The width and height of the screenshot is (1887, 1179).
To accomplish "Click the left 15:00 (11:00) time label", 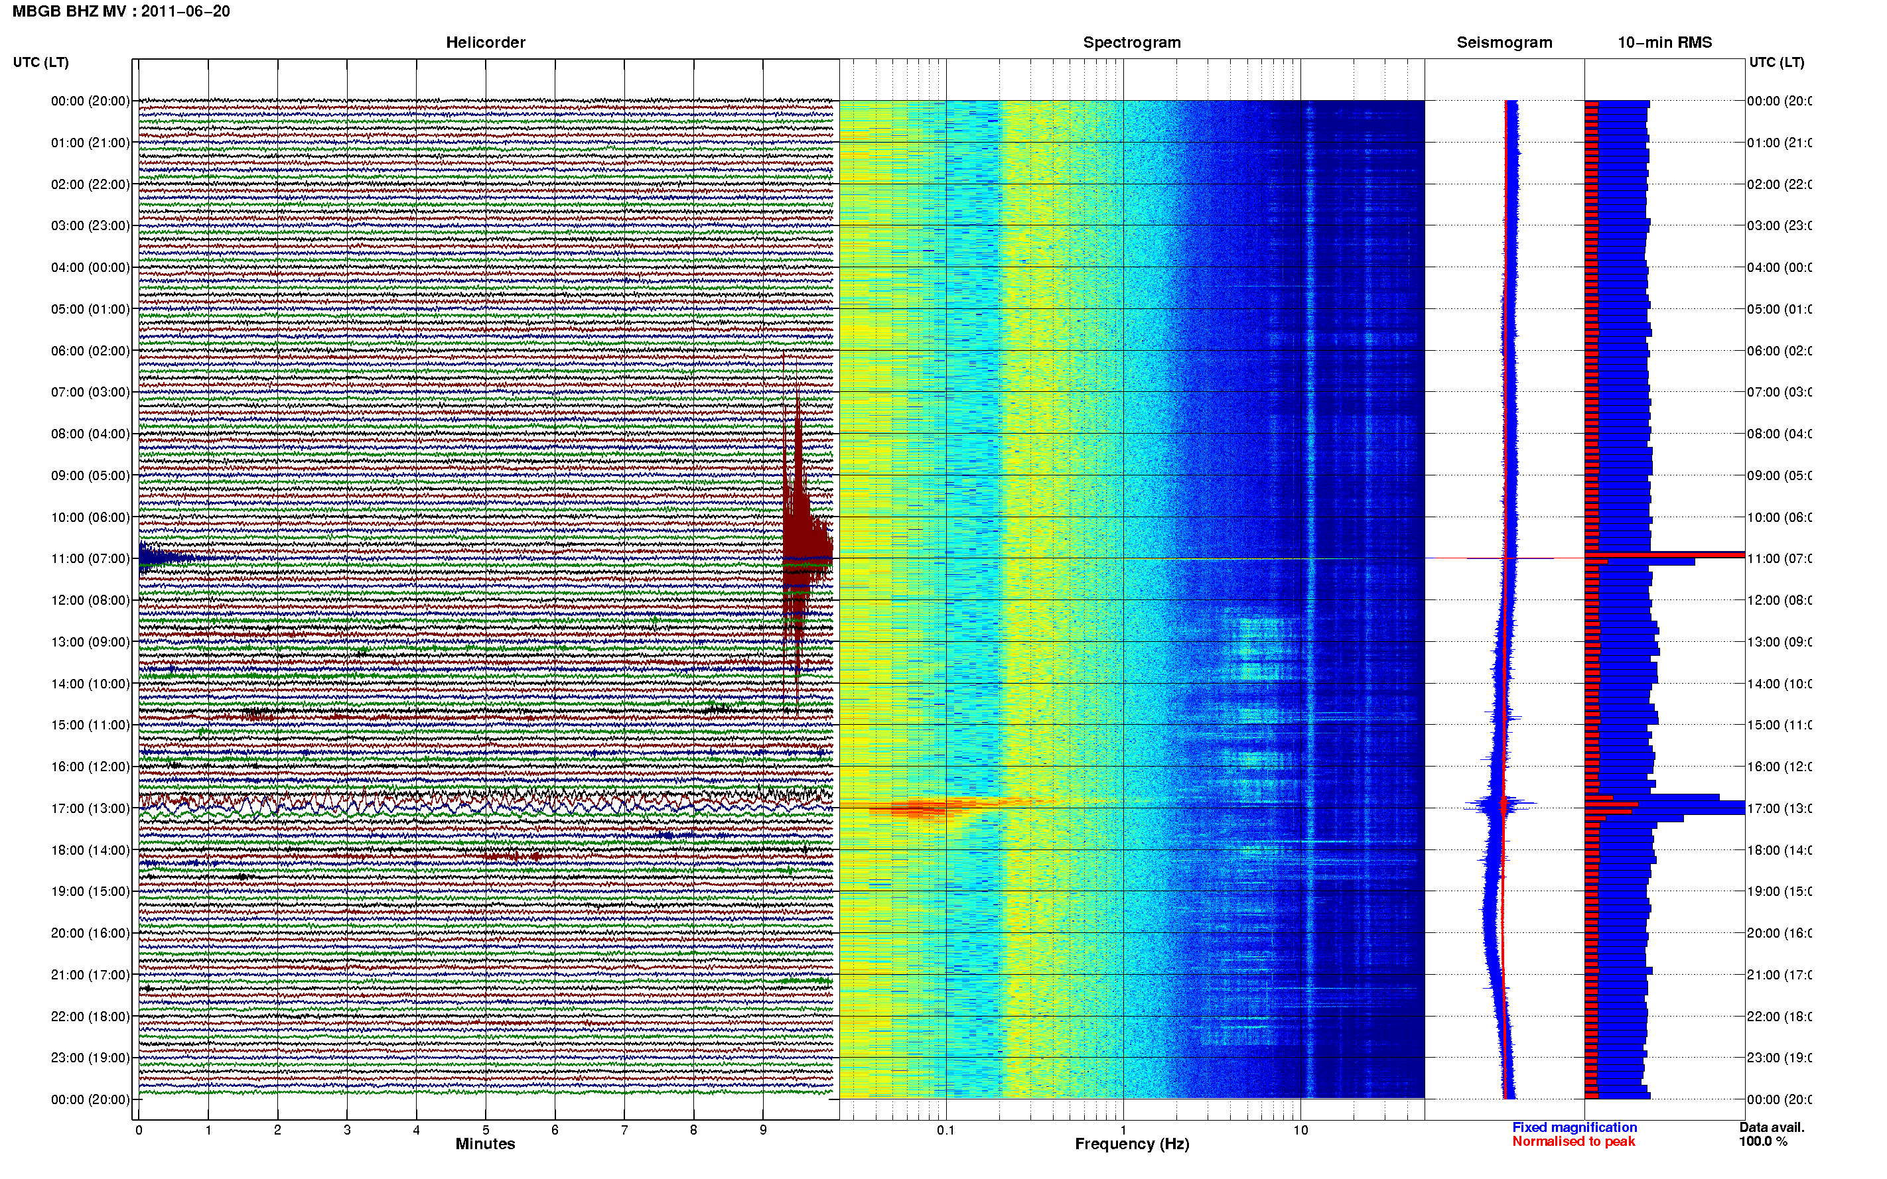I will [x=90, y=724].
